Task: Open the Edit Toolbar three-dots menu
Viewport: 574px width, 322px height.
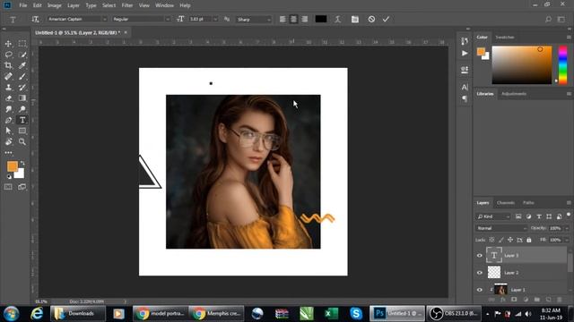Action: 8,153
